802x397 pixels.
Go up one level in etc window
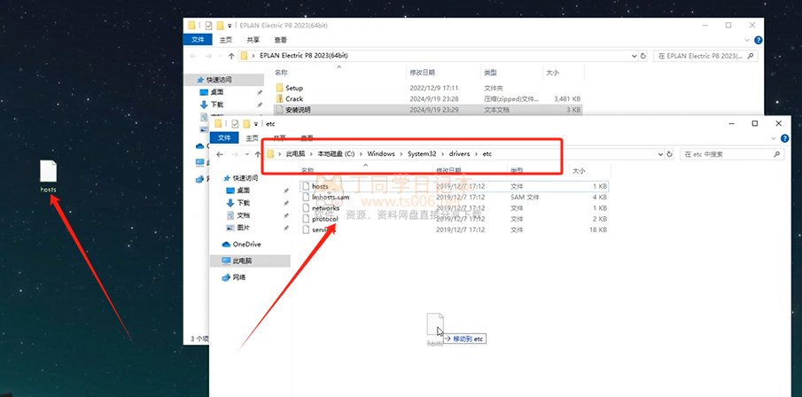(256, 154)
